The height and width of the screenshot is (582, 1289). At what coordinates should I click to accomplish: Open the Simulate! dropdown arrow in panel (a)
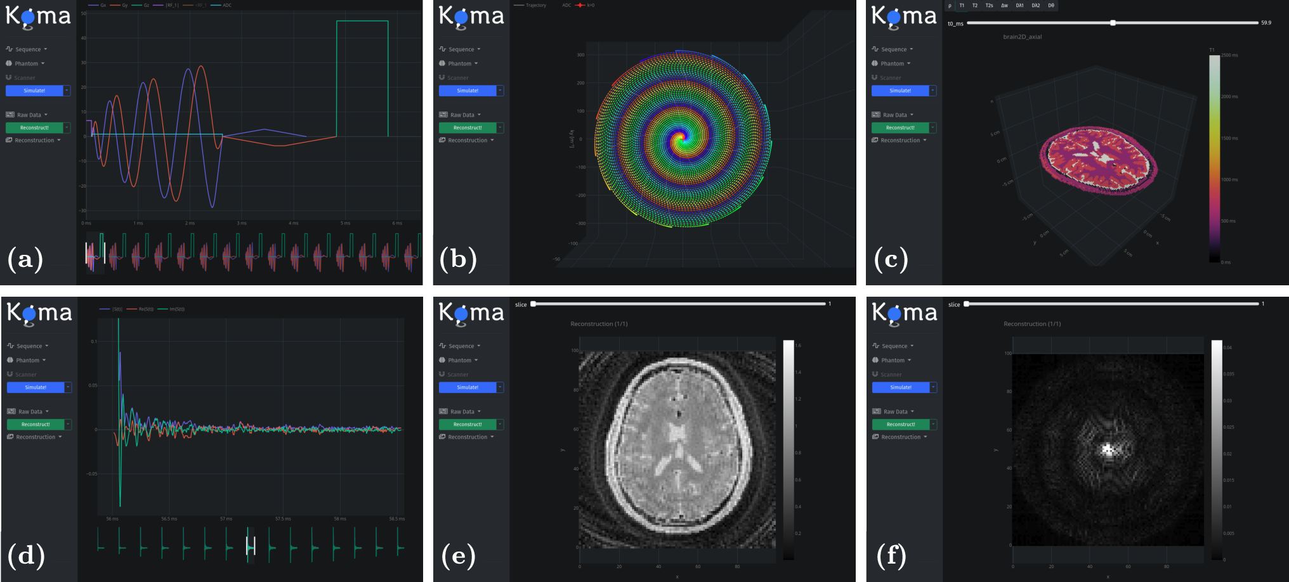tap(67, 91)
